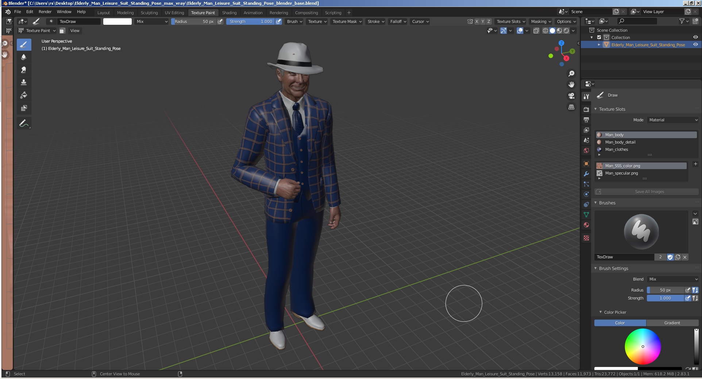702x379 pixels.
Task: Toggle strength pressure sensitivity in header
Action: point(278,22)
